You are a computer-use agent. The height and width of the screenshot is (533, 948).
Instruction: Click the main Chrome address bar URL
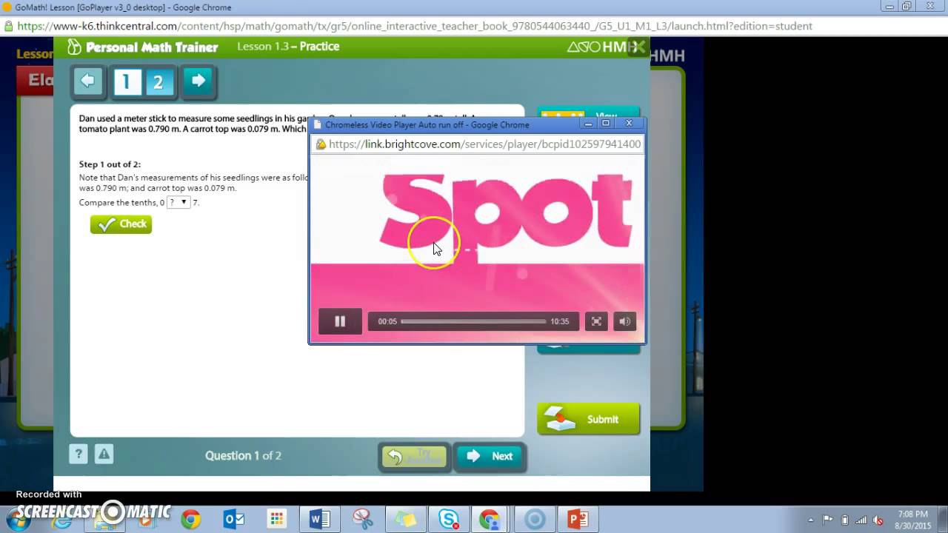[x=415, y=26]
